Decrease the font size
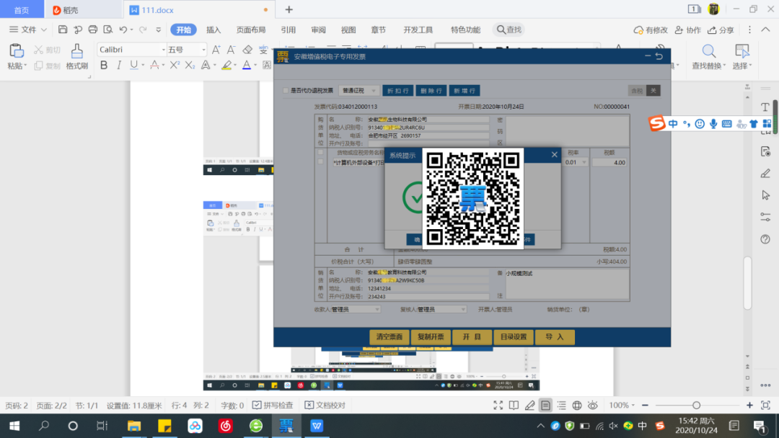 pos(231,50)
